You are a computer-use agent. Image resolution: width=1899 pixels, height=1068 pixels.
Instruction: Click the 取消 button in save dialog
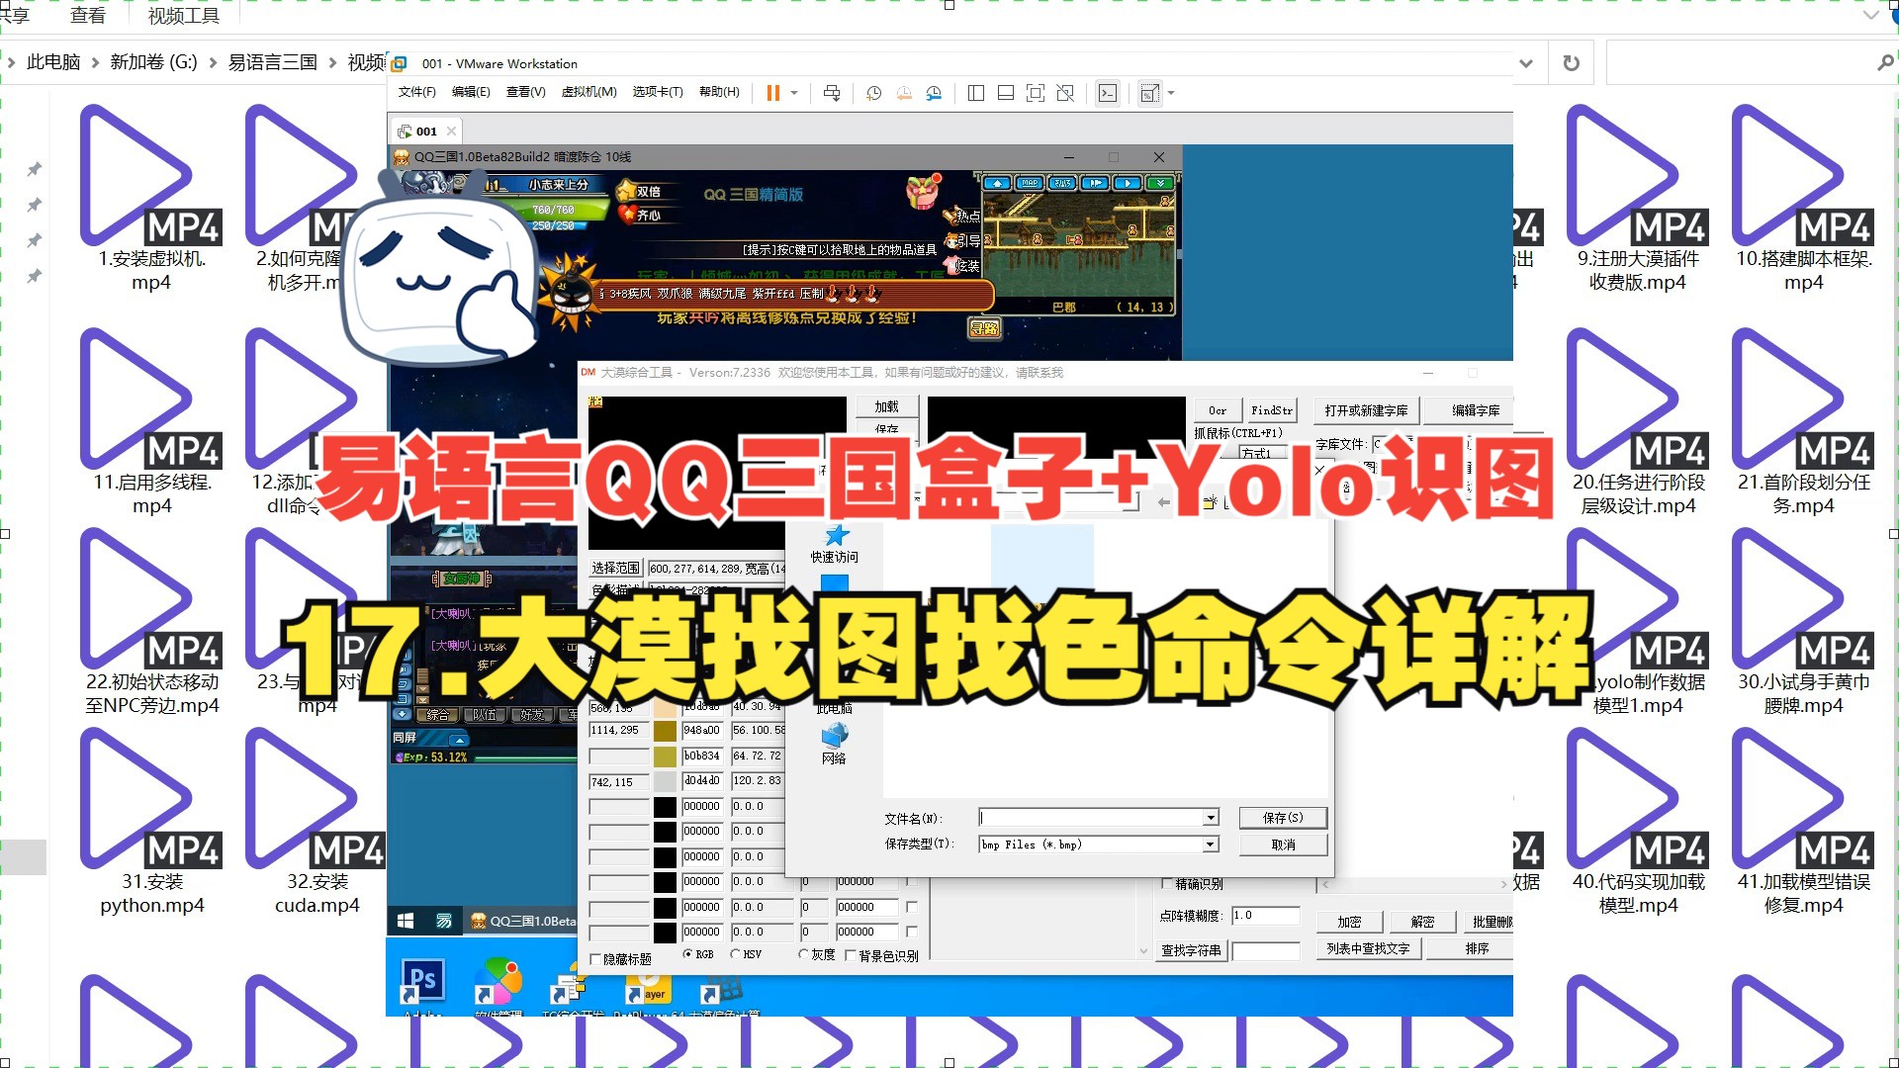tap(1283, 845)
